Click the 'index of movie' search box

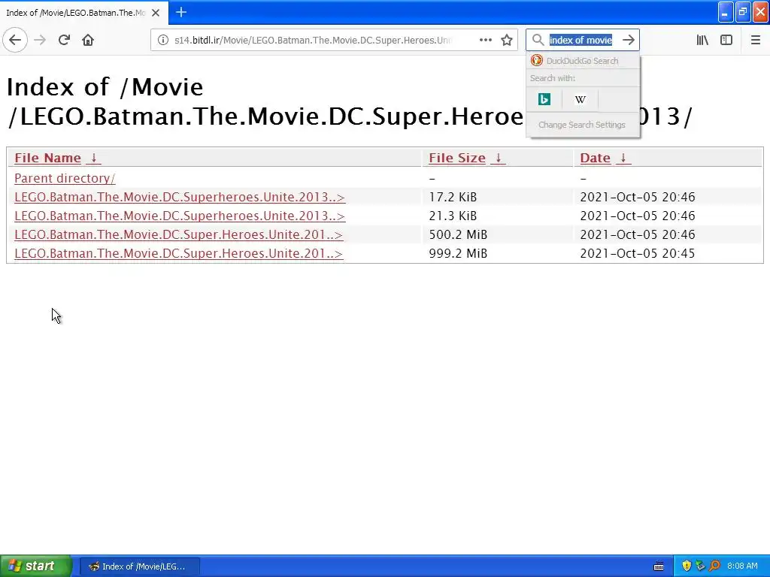[x=581, y=41]
